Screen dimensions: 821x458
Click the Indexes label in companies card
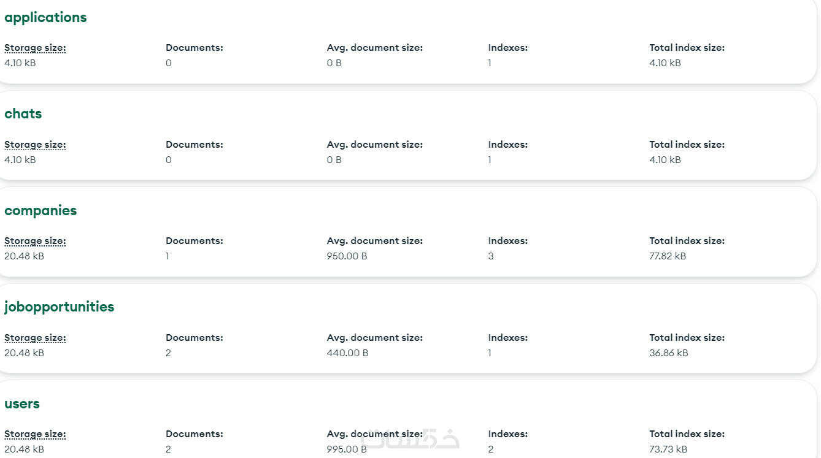tap(507, 241)
